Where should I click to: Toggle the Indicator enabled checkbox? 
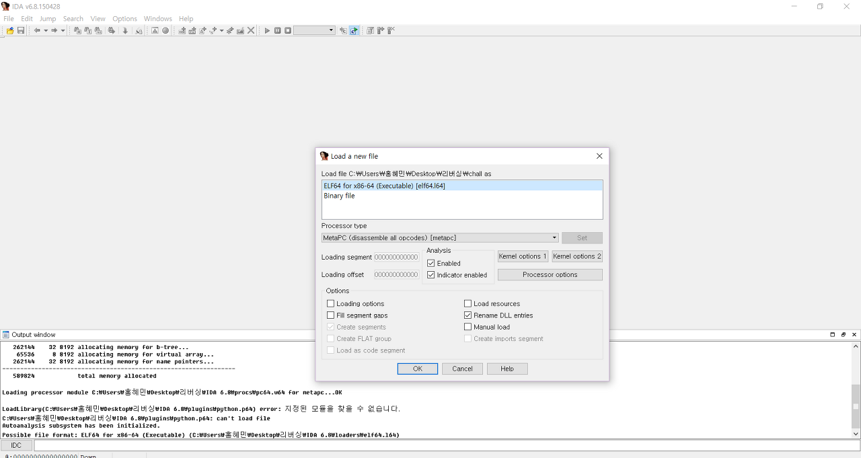click(x=431, y=274)
